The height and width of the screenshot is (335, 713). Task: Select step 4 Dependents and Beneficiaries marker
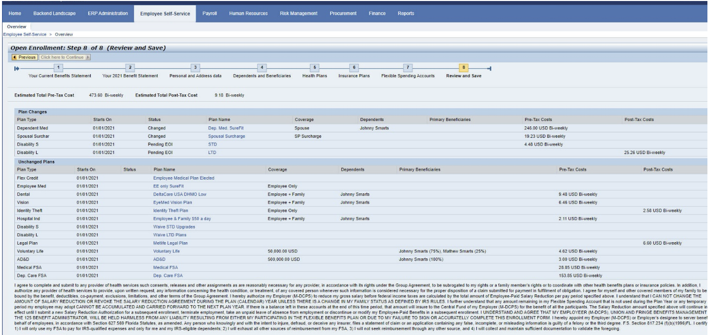[262, 67]
